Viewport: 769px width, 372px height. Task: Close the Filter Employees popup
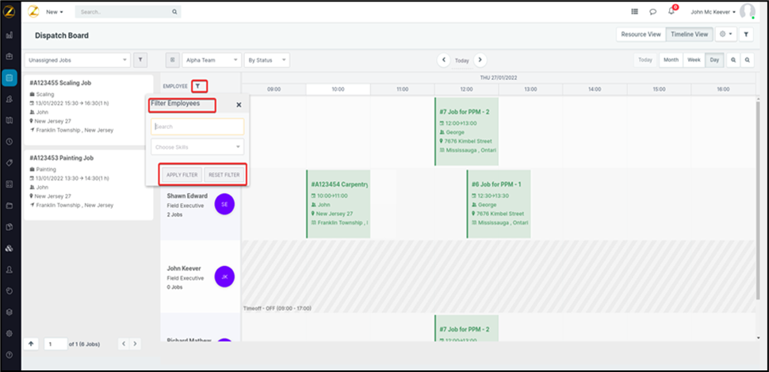pos(239,104)
